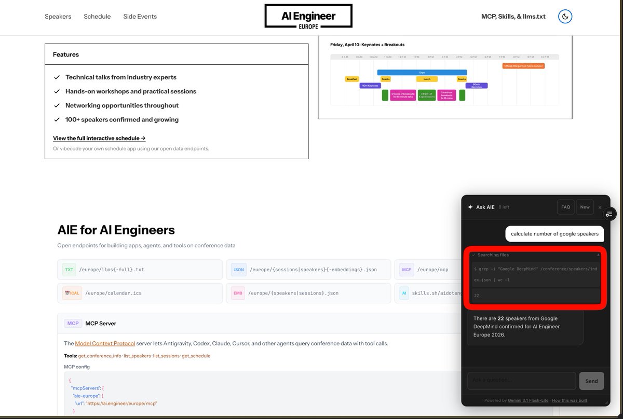Click the Features box heading
The width and height of the screenshot is (623, 419).
tap(66, 54)
